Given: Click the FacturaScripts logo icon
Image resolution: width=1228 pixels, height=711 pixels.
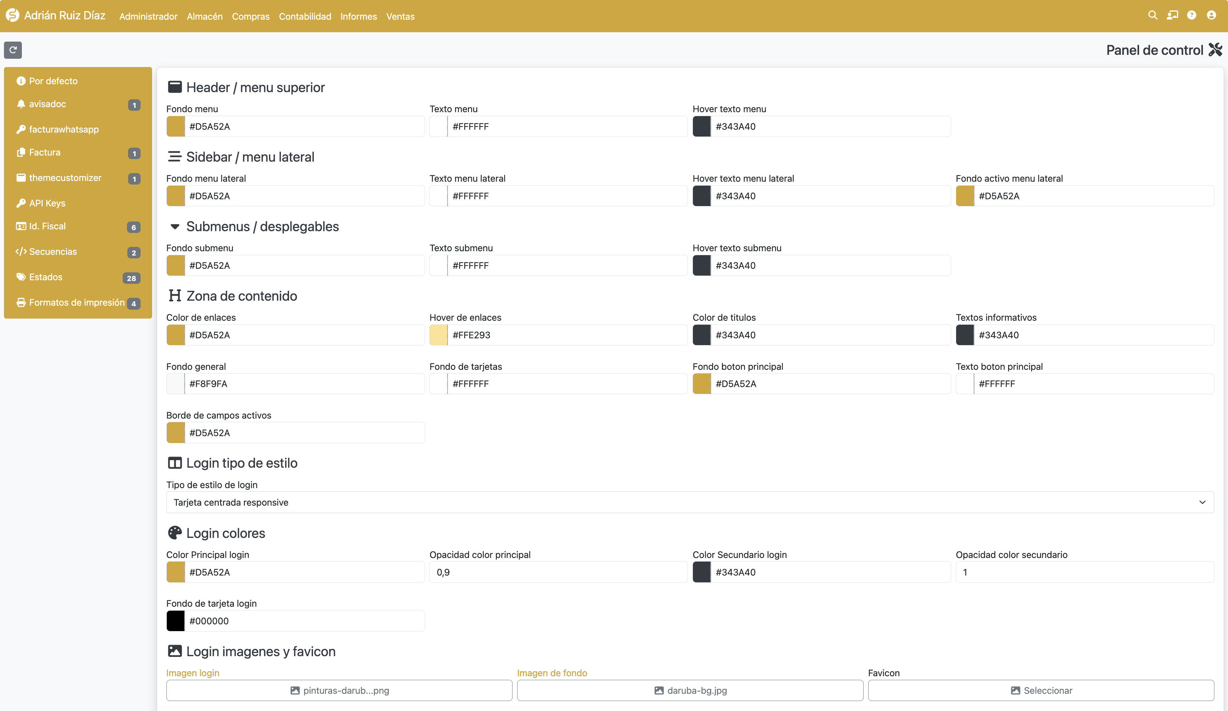Looking at the screenshot, I should pyautogui.click(x=12, y=15).
